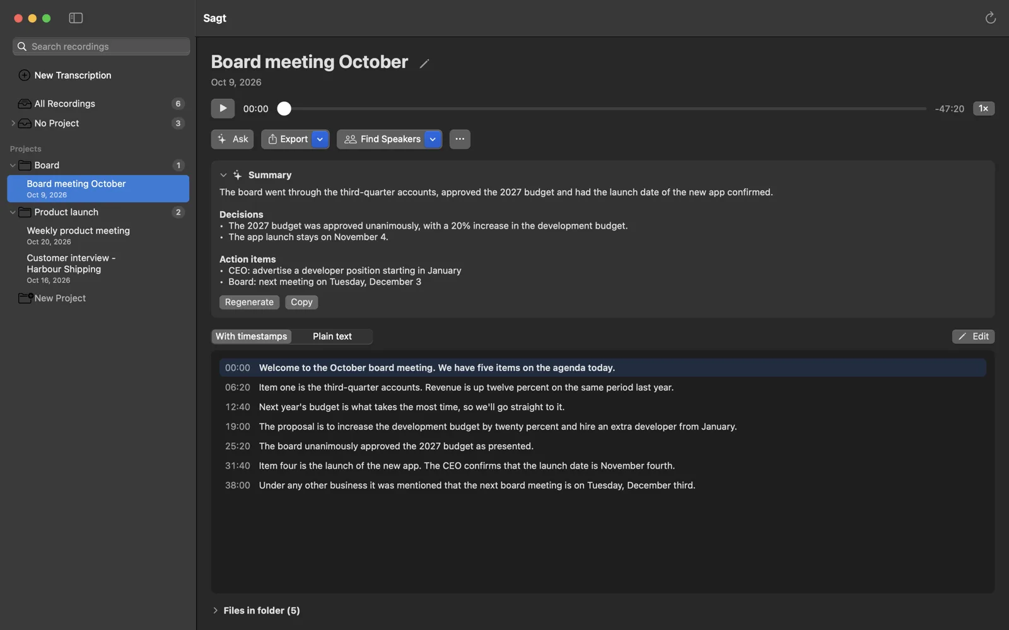Open the Export dropdown arrow
Image resolution: width=1009 pixels, height=630 pixels.
(320, 139)
